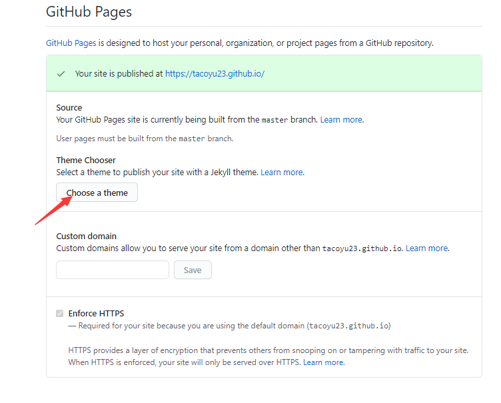Click the Choose a theme button
This screenshot has width=501, height=403.
[x=97, y=193]
